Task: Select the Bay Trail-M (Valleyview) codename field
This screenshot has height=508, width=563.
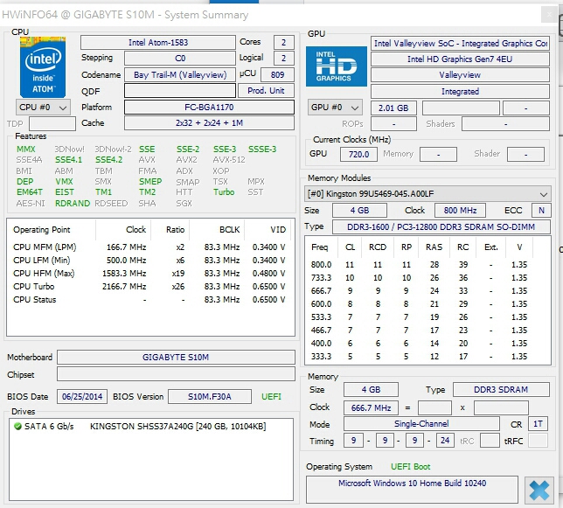Action: 180,74
